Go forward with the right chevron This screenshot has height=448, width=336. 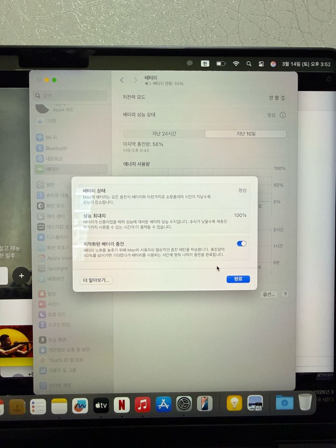135,80
